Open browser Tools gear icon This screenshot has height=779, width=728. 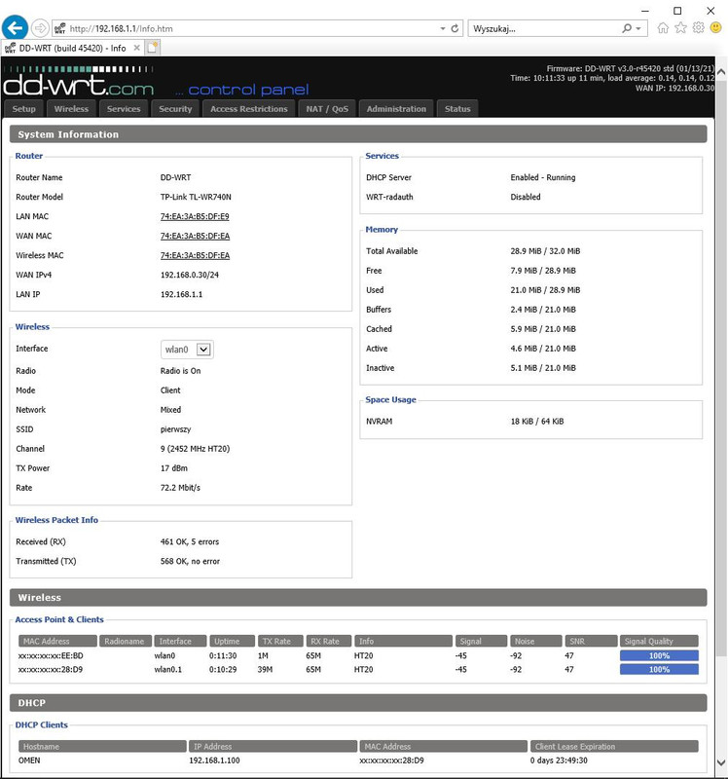(698, 28)
